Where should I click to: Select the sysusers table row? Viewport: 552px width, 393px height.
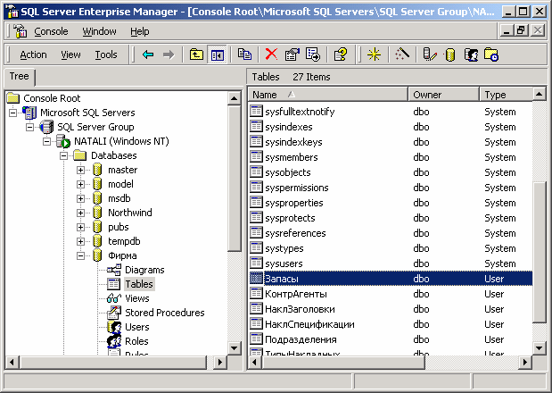tap(391, 263)
